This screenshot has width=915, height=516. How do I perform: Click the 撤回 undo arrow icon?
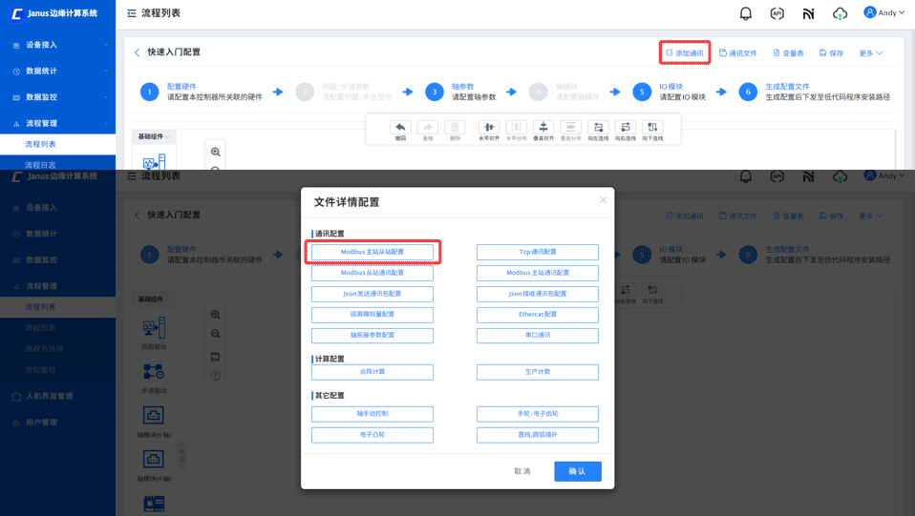(400, 128)
